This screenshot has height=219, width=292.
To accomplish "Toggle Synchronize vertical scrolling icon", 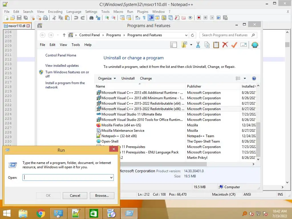I will click(122, 18).
